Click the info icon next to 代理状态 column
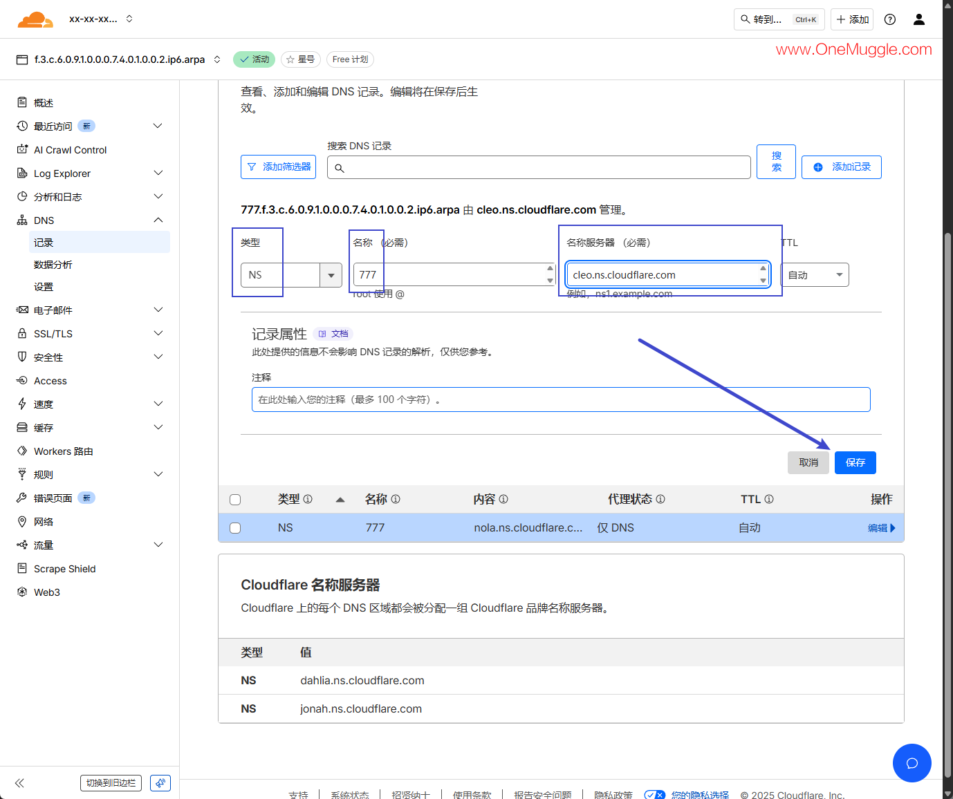This screenshot has height=799, width=953. [x=660, y=499]
